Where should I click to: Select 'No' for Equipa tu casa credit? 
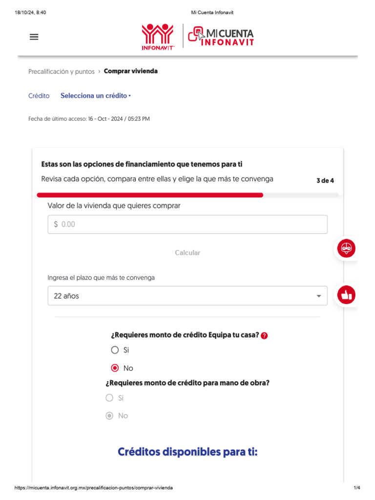pos(115,368)
